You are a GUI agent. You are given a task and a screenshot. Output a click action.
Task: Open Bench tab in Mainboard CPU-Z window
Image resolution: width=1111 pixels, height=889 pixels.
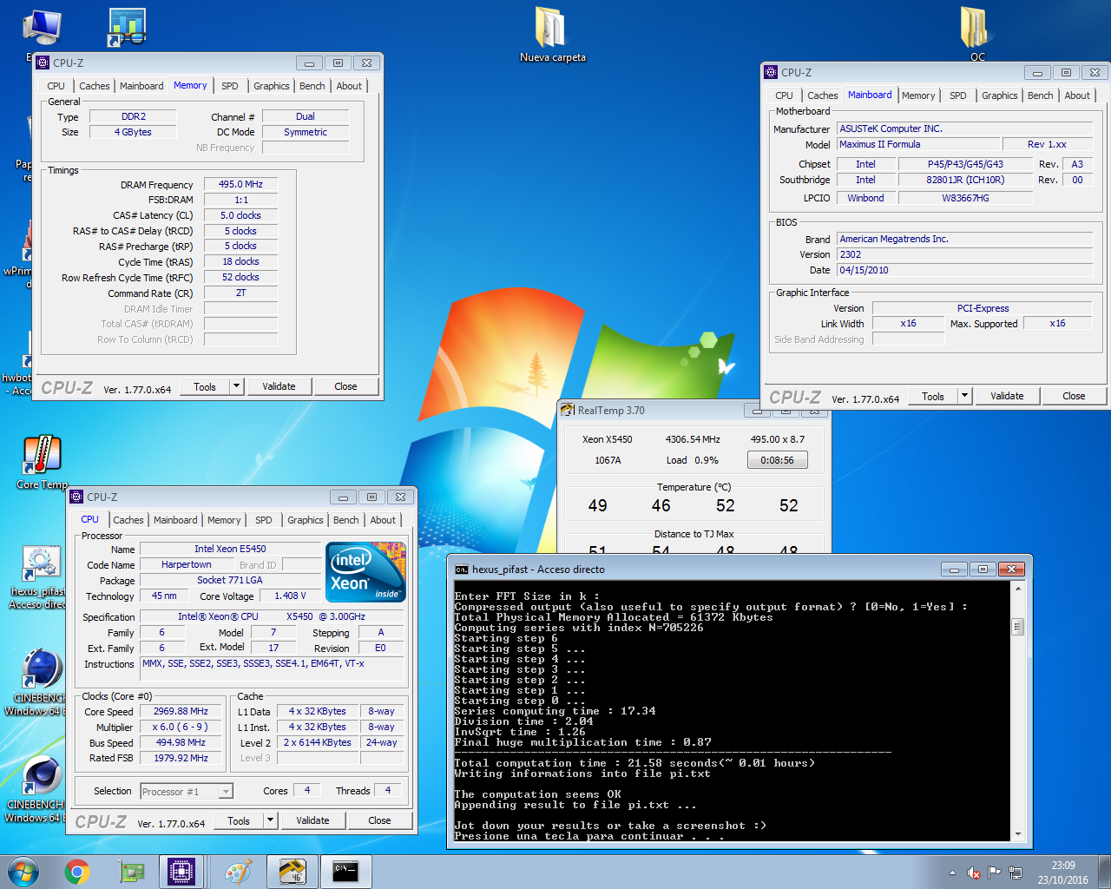pos(1040,95)
